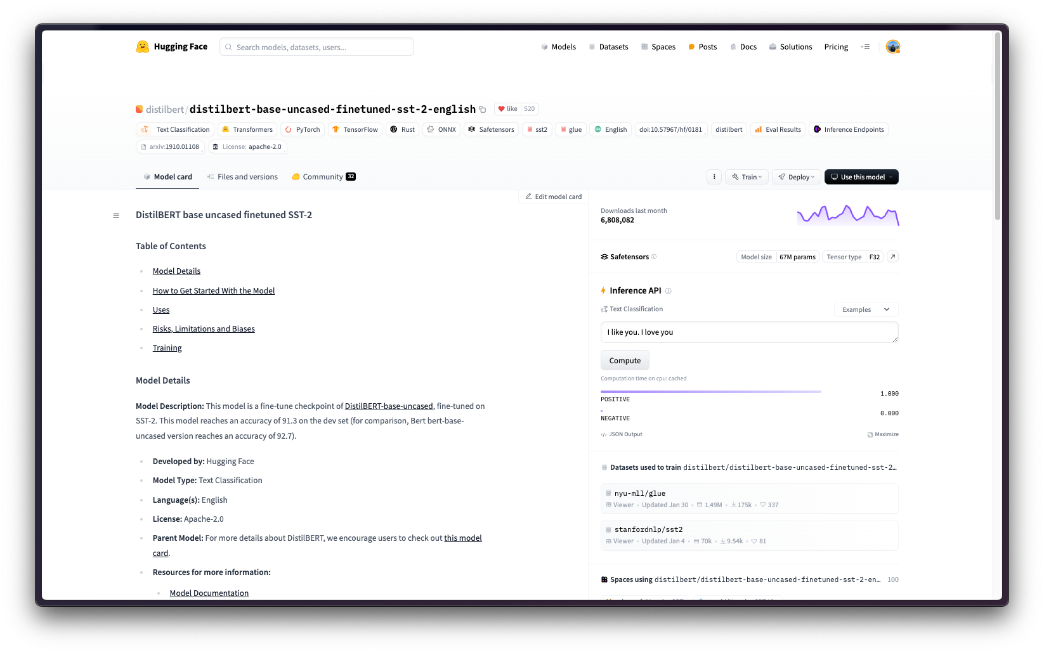Click the Compute button
1044x653 pixels.
coord(625,360)
